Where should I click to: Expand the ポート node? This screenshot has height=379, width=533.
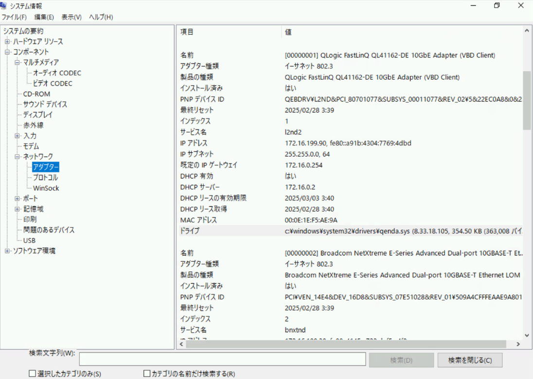17,199
